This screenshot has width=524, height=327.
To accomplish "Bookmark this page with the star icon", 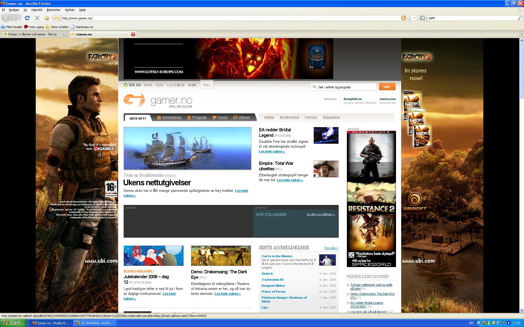I will 409,18.
